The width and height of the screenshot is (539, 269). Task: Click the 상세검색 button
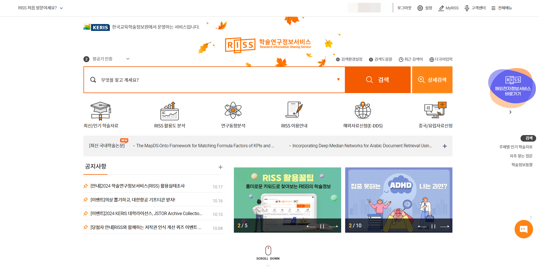coord(432,80)
